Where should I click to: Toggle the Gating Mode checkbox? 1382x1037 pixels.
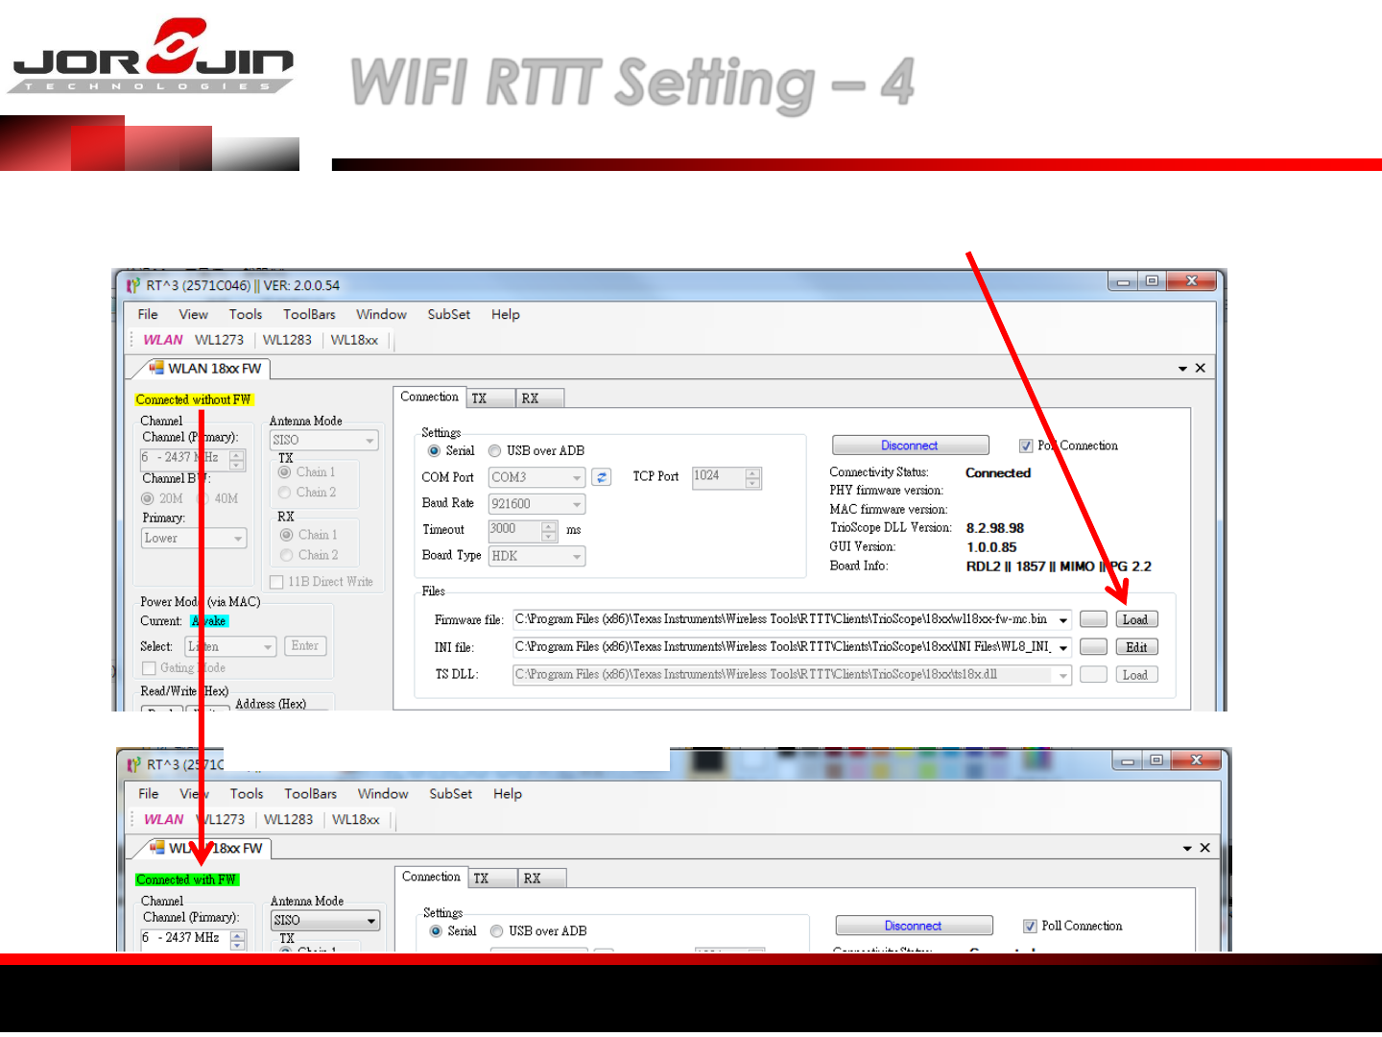coord(149,668)
